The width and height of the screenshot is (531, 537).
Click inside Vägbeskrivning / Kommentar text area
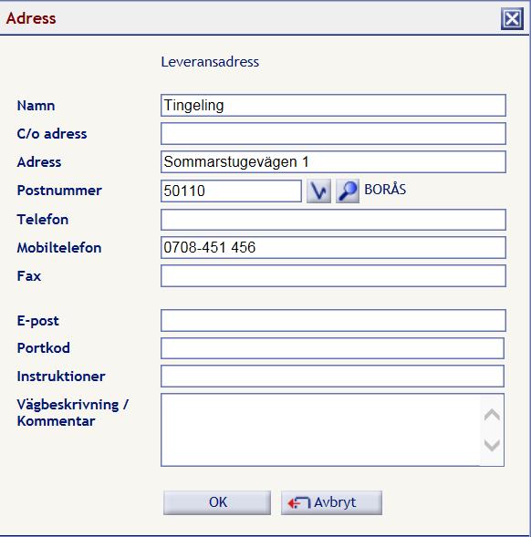coord(320,429)
